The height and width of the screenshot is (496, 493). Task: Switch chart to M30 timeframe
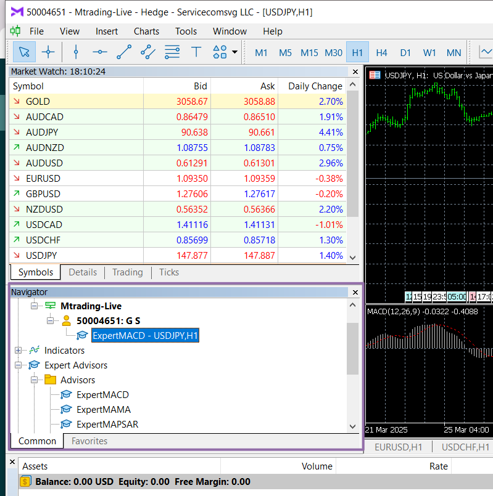tap(333, 52)
